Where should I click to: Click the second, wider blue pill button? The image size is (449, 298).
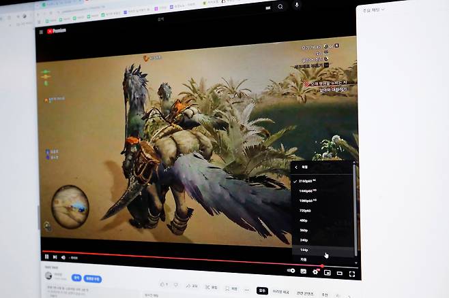93,278
